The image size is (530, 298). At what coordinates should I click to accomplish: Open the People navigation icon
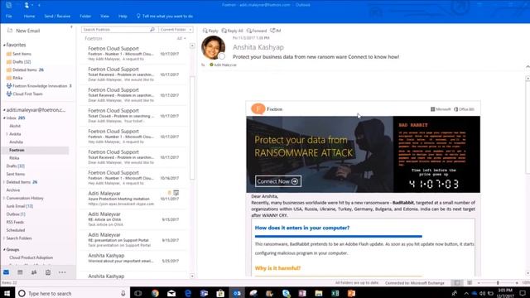34,272
